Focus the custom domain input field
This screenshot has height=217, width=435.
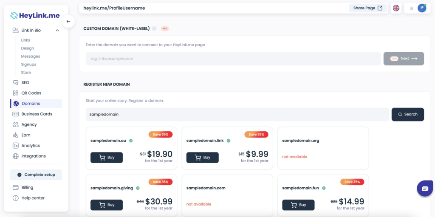[233, 59]
